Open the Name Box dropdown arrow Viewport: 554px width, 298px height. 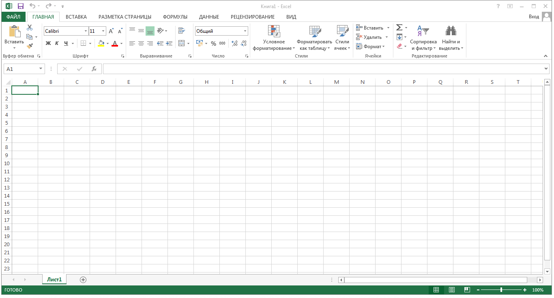41,69
